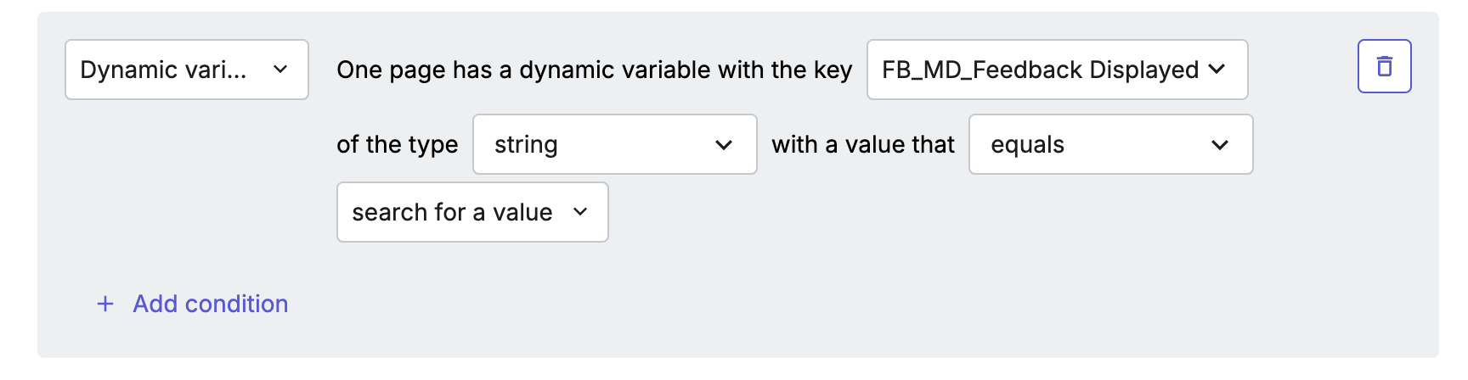The height and width of the screenshot is (380, 1468).
Task: Add another condition via Add condition link
Action: 193,304
